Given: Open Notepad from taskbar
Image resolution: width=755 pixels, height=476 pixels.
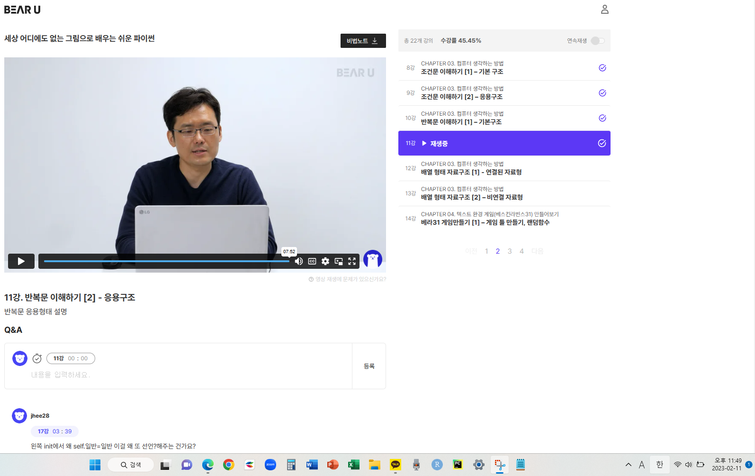Looking at the screenshot, I should coord(521,465).
